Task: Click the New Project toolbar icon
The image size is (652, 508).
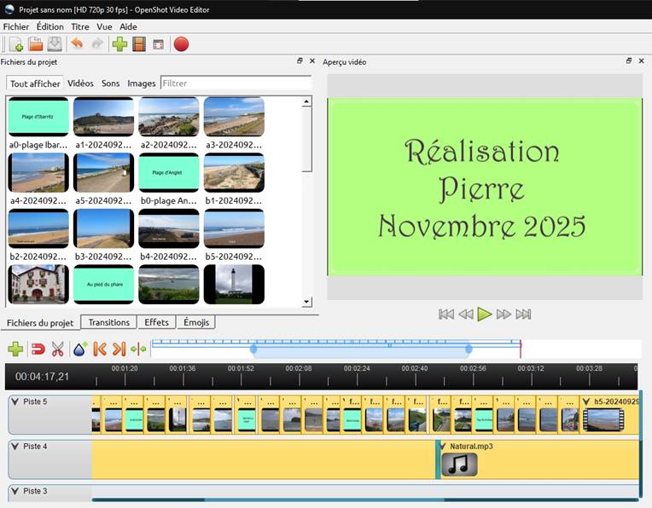Action: 15,44
